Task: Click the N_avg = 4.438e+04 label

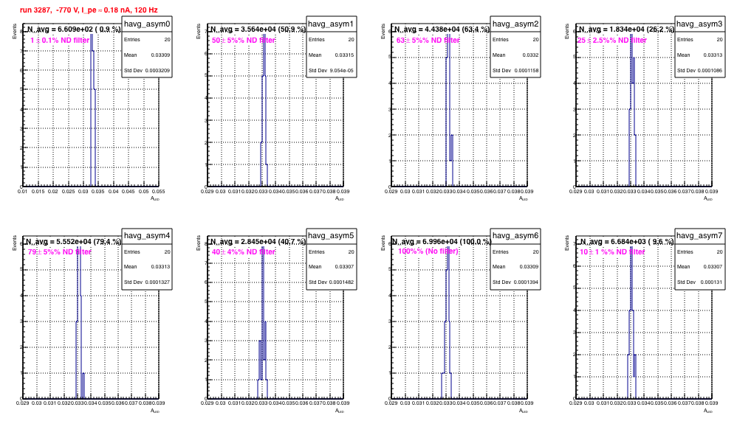Action: [442, 29]
